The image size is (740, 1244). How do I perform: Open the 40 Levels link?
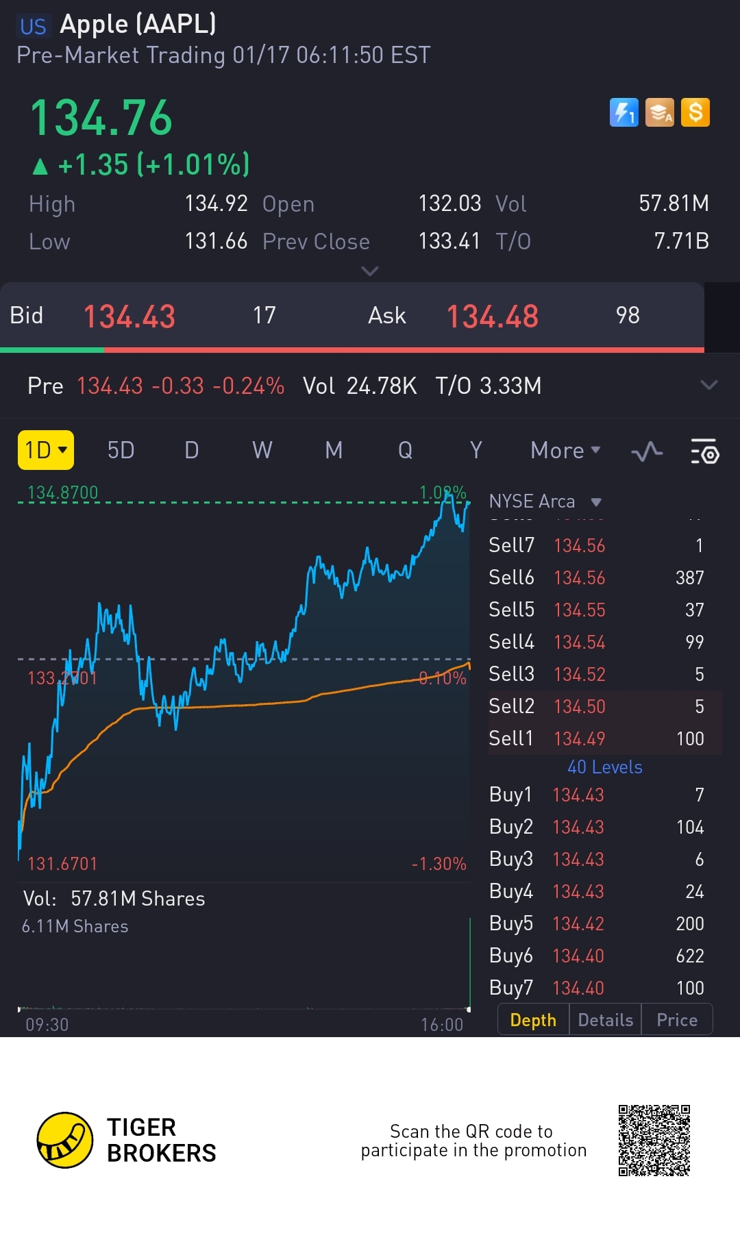click(x=604, y=767)
